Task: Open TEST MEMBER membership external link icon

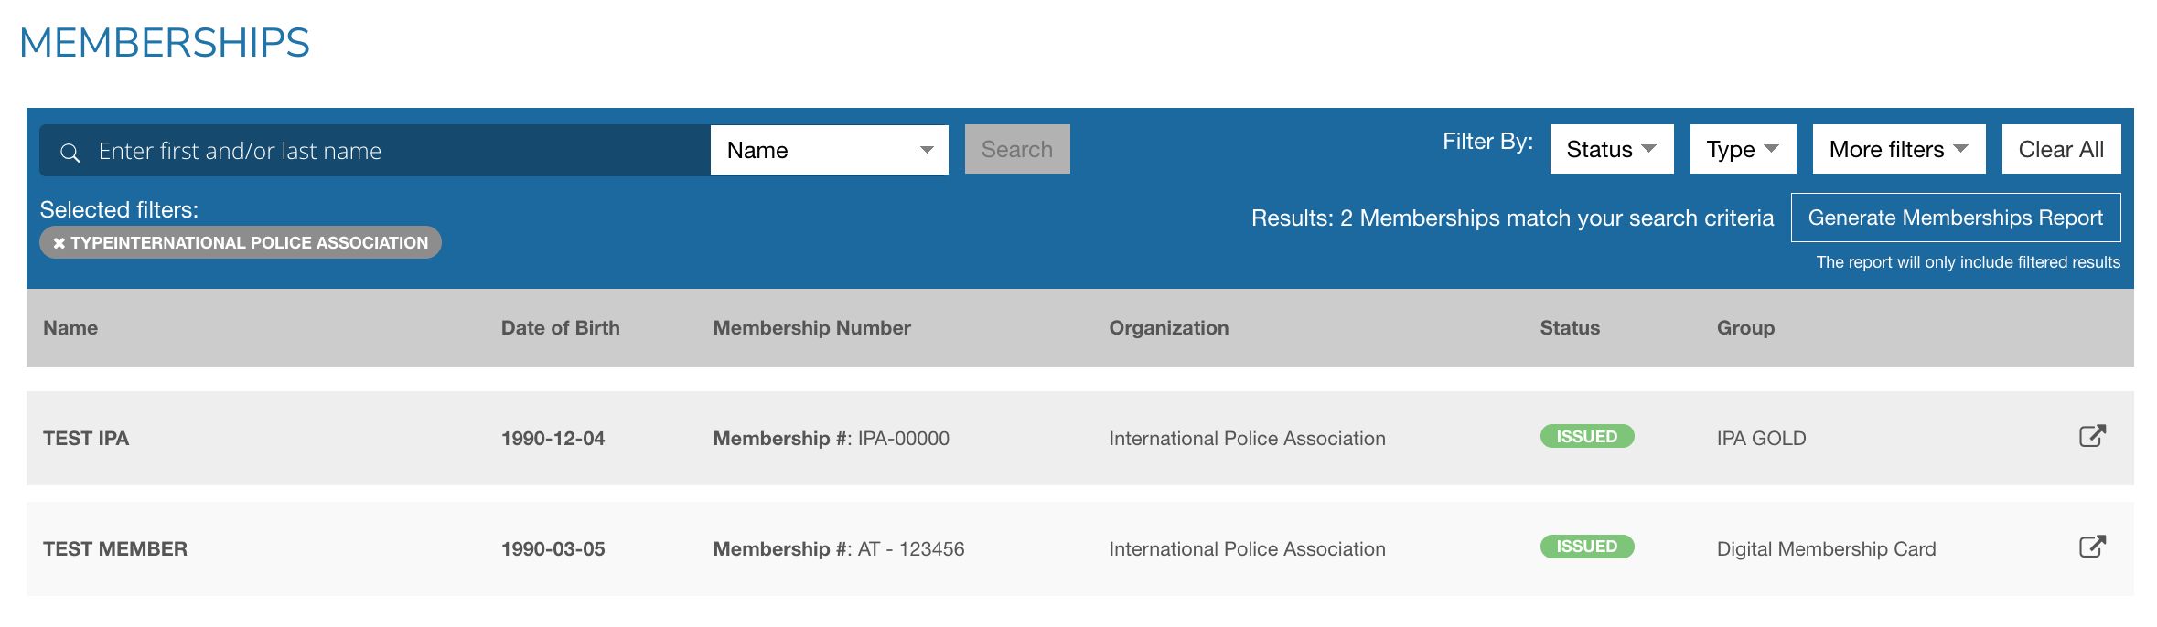Action: click(x=2092, y=547)
